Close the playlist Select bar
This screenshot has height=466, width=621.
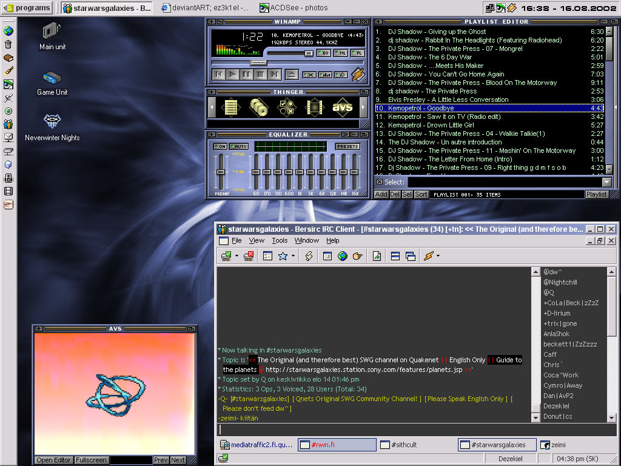coord(380,182)
